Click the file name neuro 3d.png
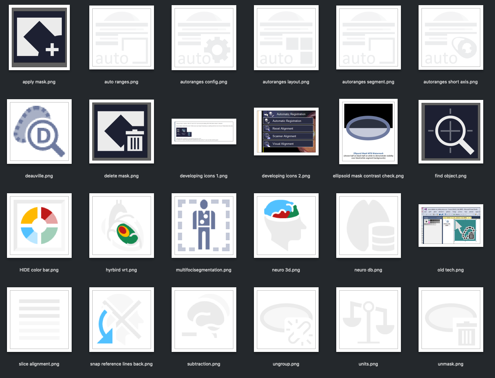 286,270
